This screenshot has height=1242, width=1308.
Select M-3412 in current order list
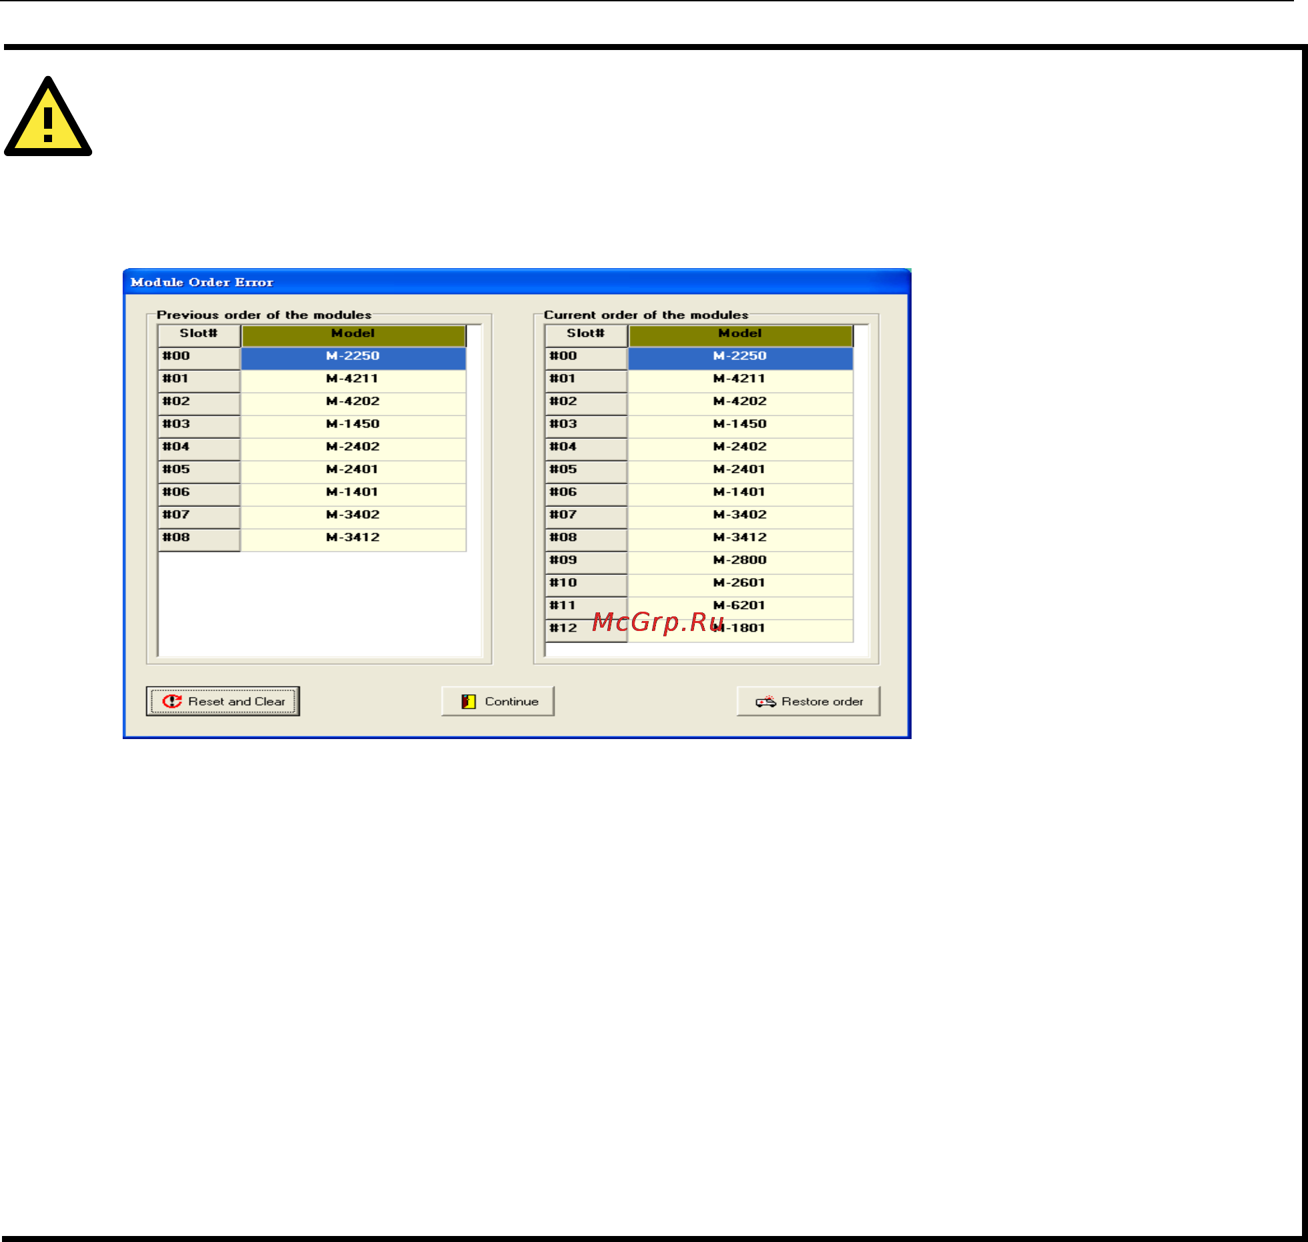pyautogui.click(x=740, y=540)
